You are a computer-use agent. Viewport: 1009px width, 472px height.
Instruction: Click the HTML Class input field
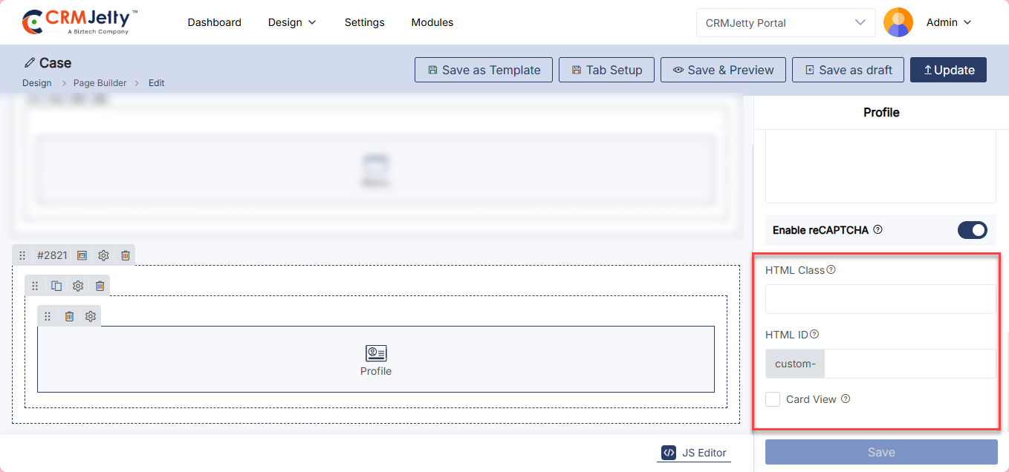880,299
